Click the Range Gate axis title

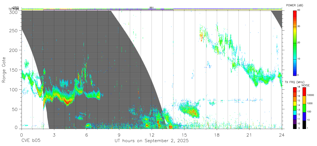pos(4,70)
